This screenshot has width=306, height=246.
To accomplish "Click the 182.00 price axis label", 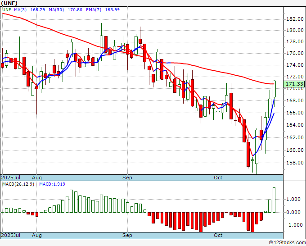I will [x=295, y=19].
